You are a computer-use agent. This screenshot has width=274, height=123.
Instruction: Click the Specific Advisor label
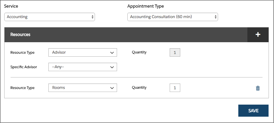[x=24, y=67]
